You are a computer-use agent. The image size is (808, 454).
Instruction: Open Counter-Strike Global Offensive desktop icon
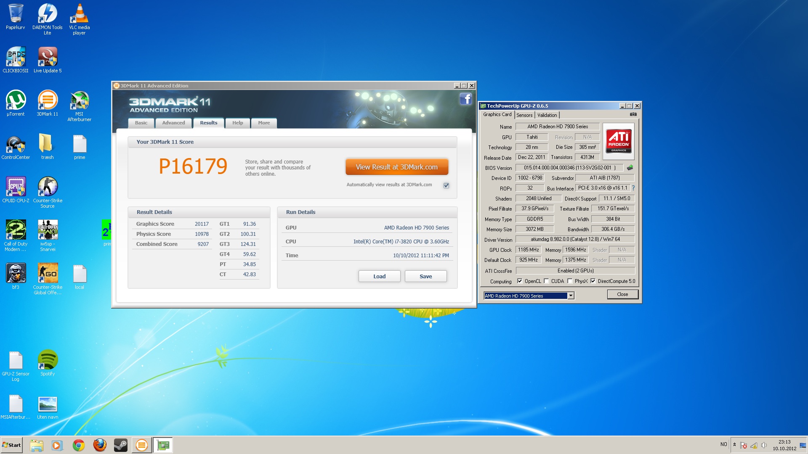[x=48, y=279]
